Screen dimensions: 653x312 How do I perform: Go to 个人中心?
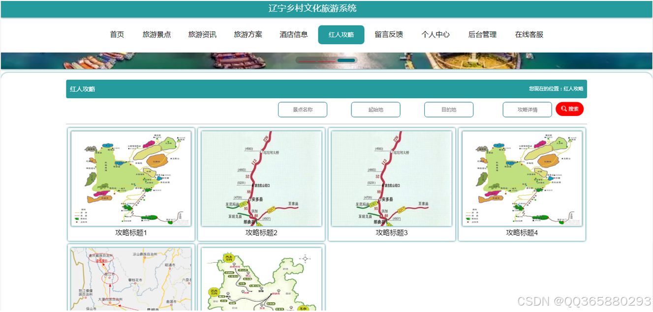pyautogui.click(x=435, y=34)
